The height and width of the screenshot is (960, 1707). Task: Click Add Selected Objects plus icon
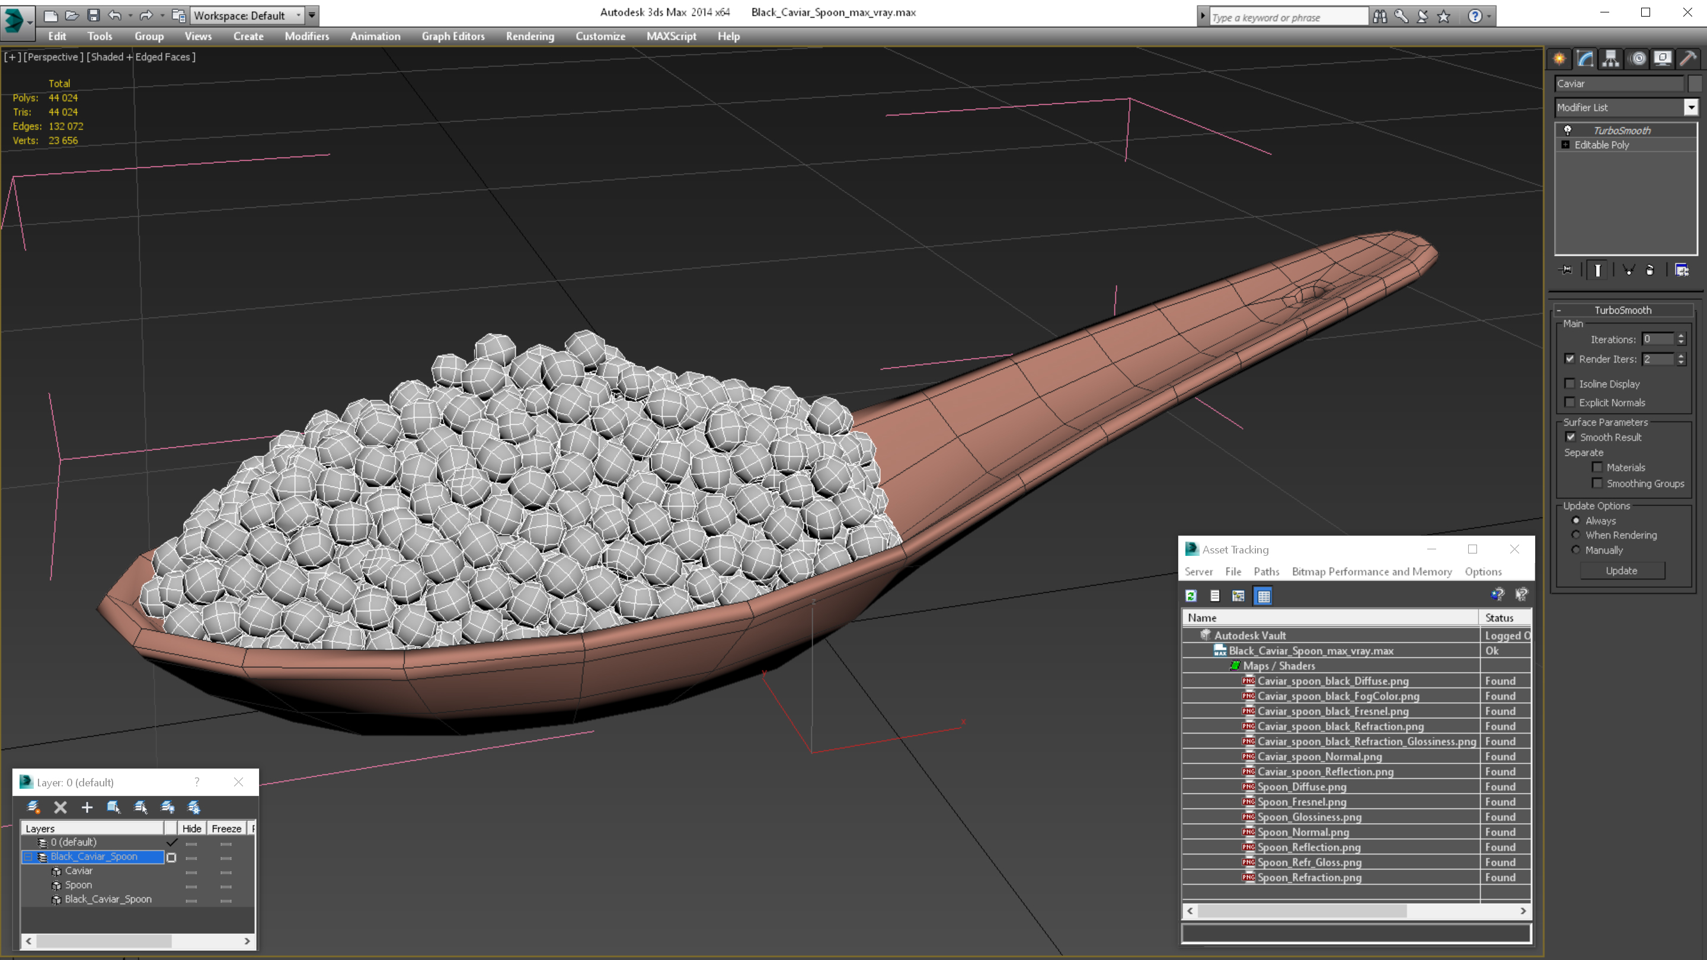pos(87,807)
